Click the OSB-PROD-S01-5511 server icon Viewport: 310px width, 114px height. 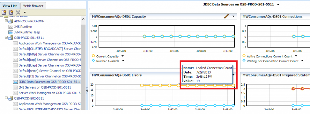pos(11,37)
